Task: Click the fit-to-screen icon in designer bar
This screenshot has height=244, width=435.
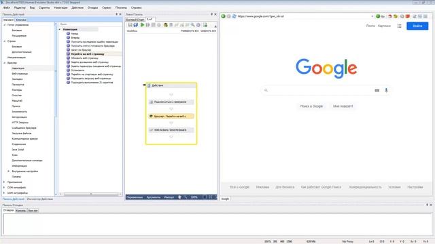Action: tap(210, 197)
